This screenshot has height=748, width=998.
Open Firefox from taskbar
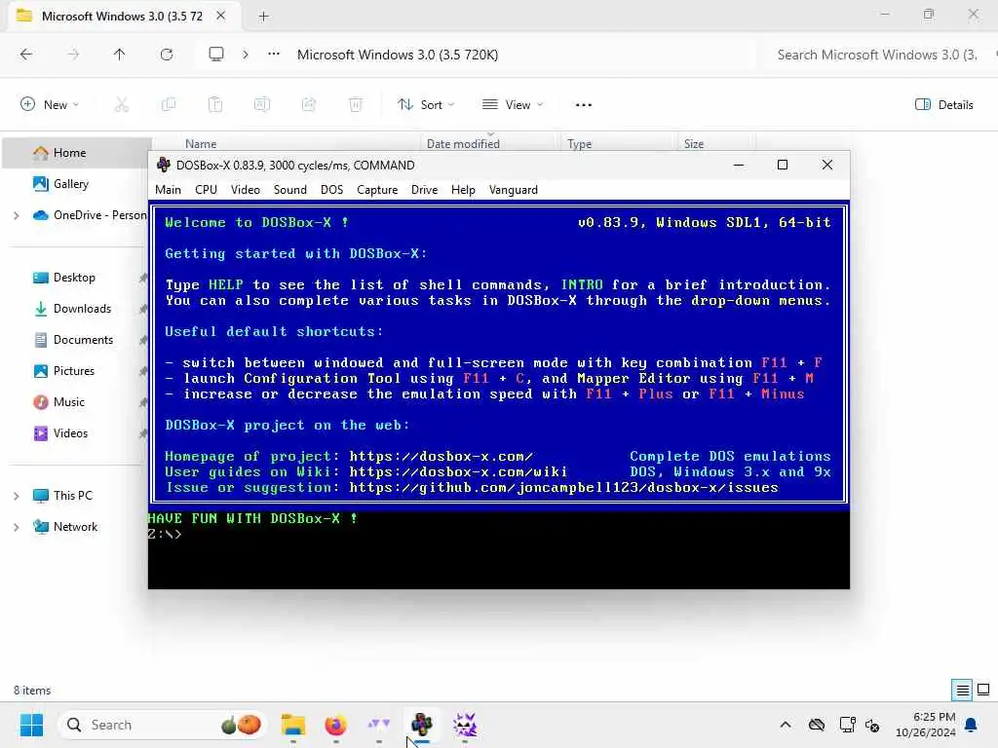click(335, 725)
